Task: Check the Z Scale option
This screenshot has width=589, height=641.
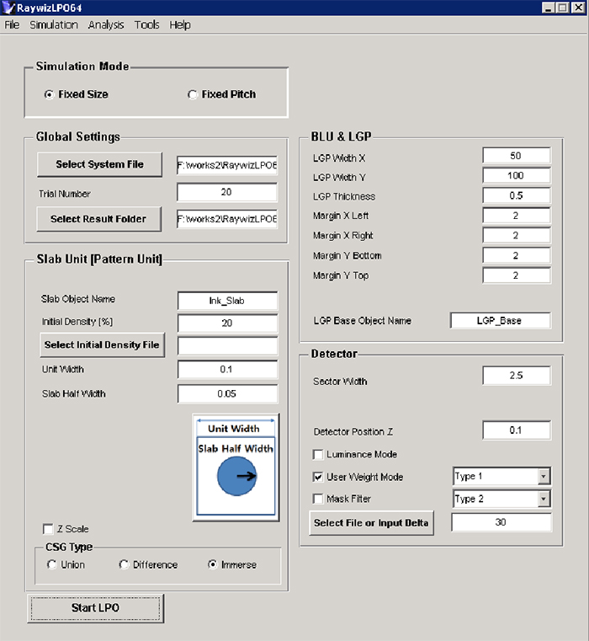Action: [48, 529]
